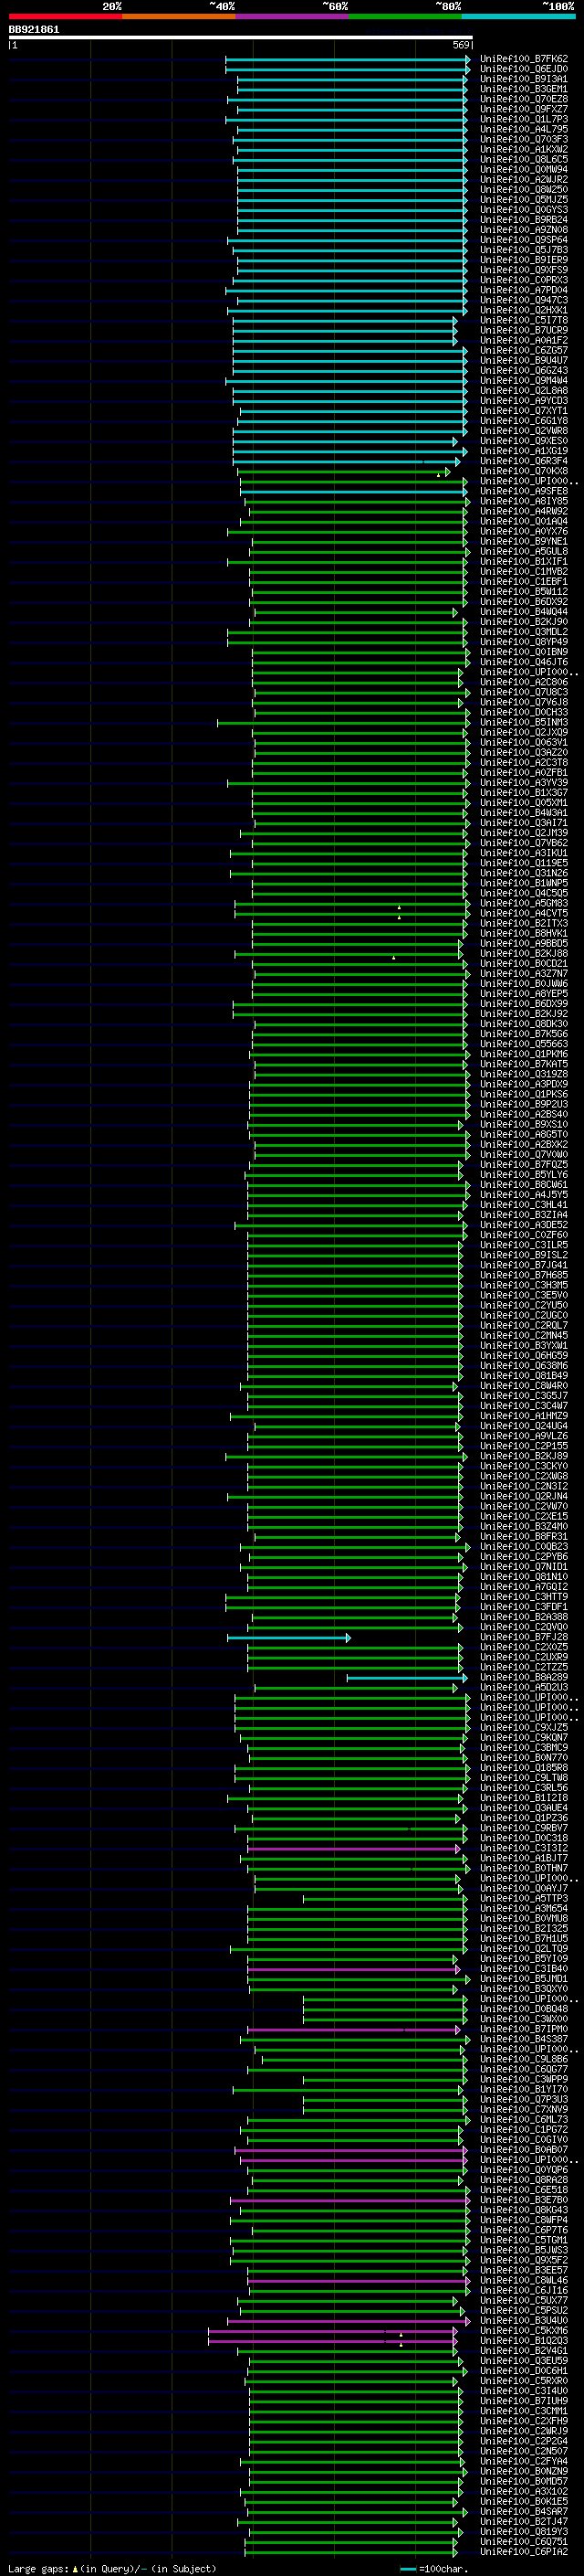Click the white query sequence bar

(x=241, y=38)
